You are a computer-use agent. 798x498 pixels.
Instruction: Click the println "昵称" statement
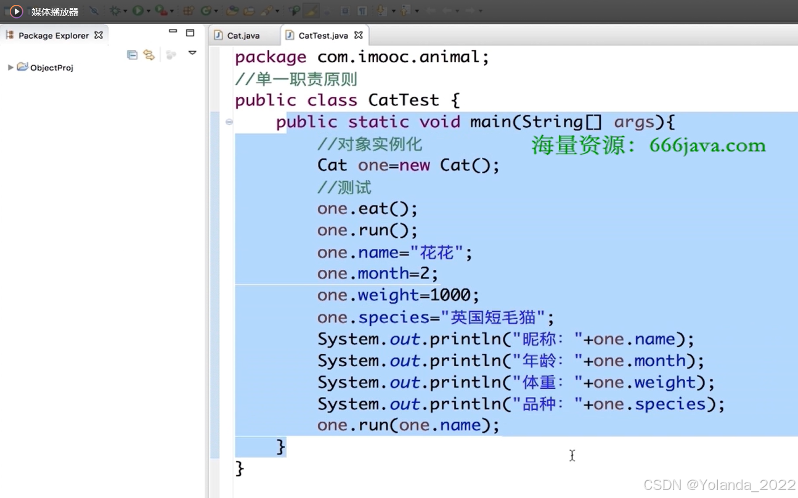(x=506, y=339)
